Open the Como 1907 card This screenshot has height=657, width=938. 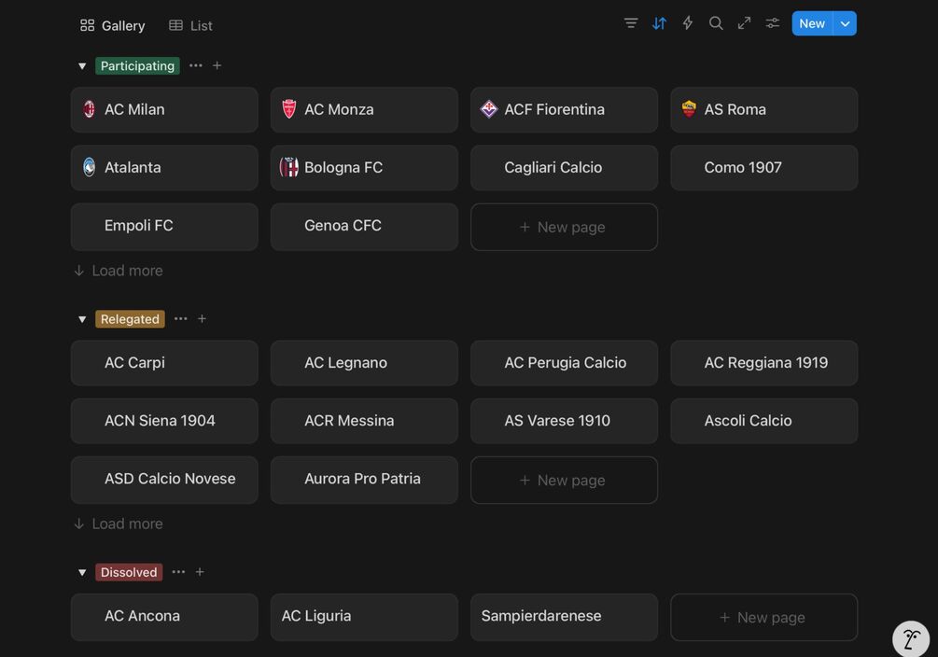click(x=763, y=168)
